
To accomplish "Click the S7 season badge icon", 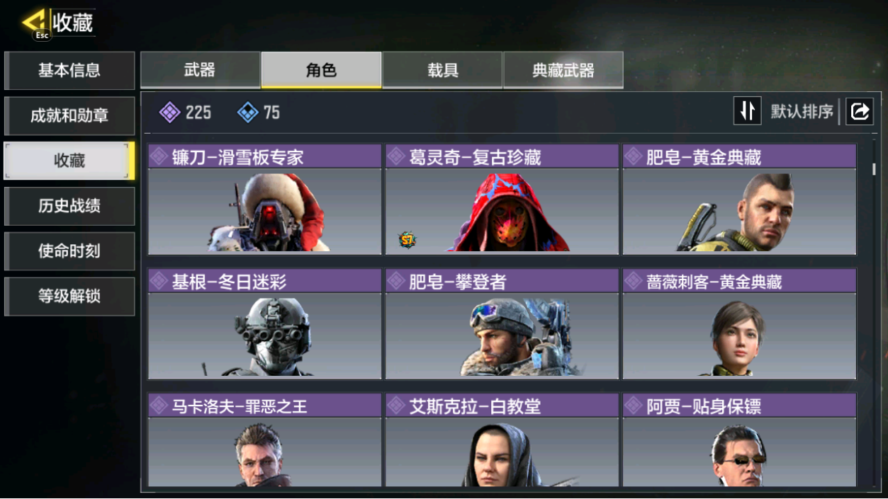I will [x=407, y=241].
